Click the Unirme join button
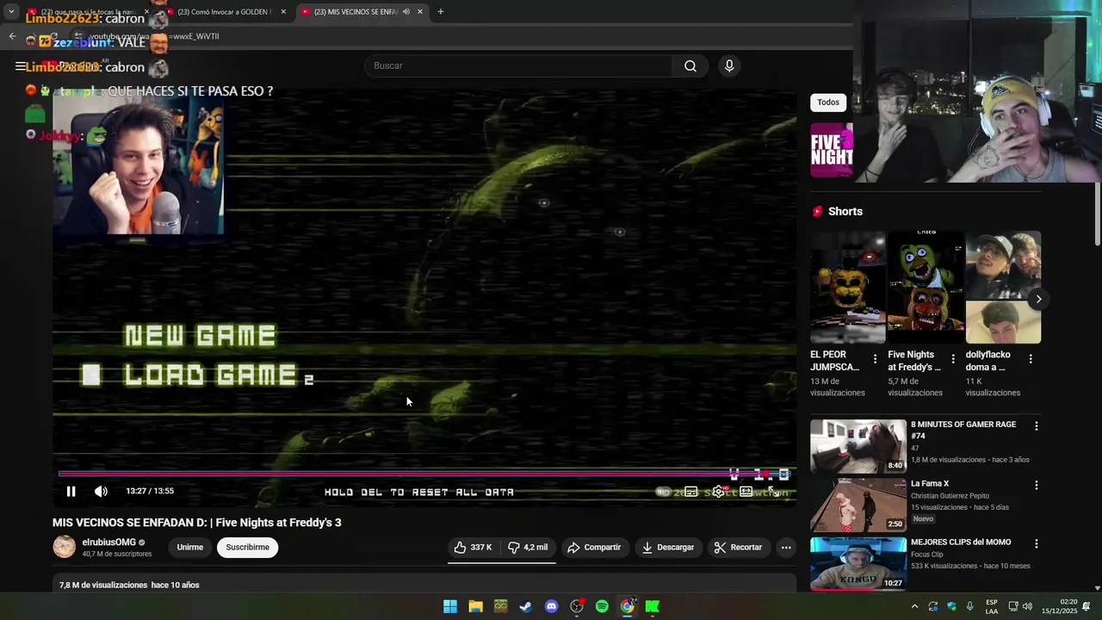This screenshot has width=1102, height=620. 190,548
